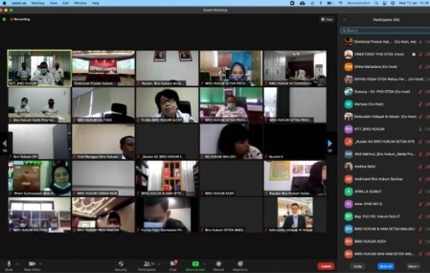Image resolution: width=430 pixels, height=273 pixels.
Task: Go to previous gallery page arrow
Action: point(4,143)
